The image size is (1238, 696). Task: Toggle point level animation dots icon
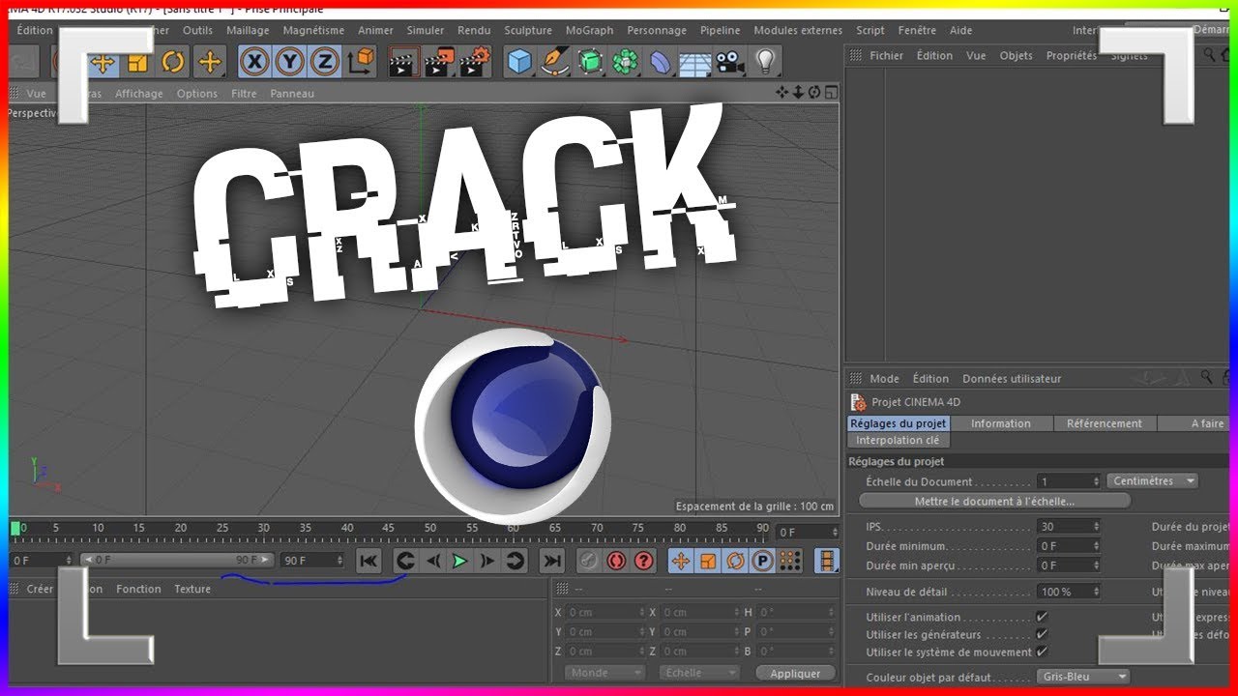point(789,561)
